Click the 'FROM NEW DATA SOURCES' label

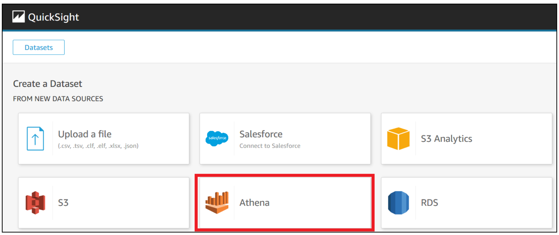coord(58,99)
